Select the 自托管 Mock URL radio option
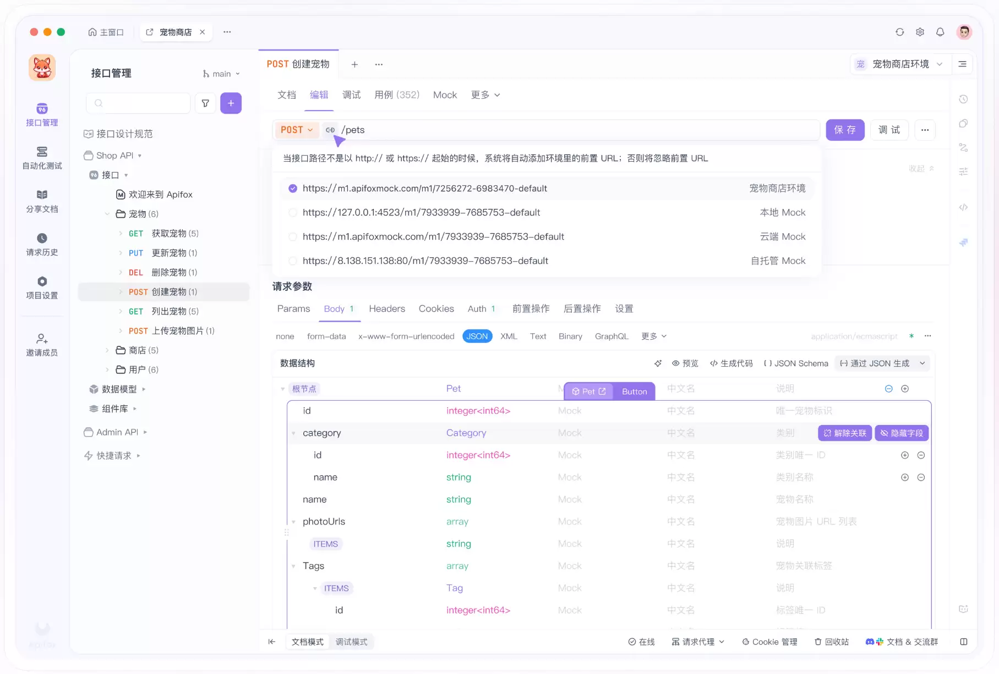The width and height of the screenshot is (999, 674). tap(293, 261)
